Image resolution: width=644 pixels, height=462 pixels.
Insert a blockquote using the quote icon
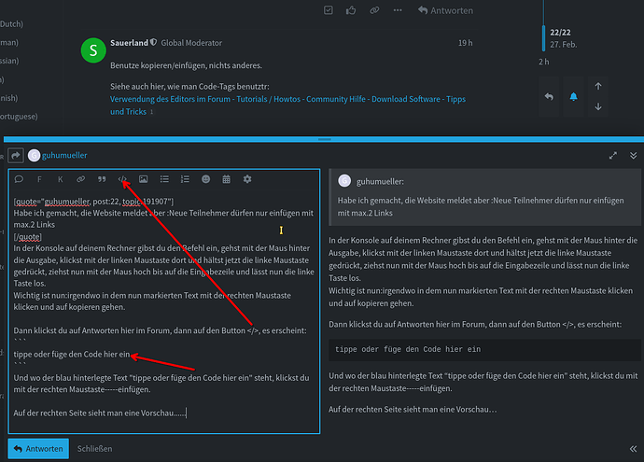101,178
